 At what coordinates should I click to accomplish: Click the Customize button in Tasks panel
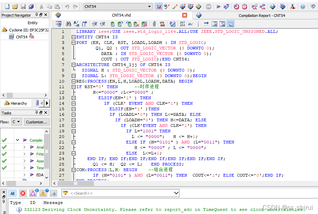coord(37,122)
